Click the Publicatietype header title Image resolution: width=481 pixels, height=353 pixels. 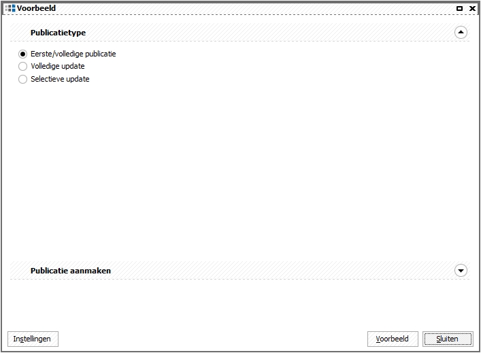point(58,33)
